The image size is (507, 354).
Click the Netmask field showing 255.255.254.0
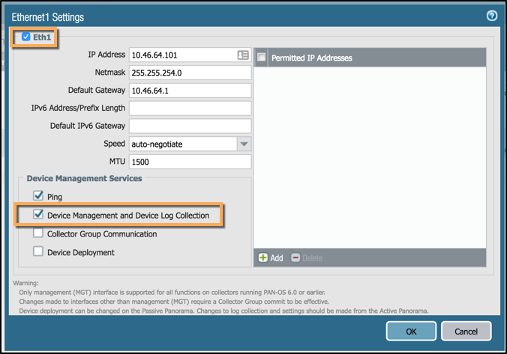coord(190,73)
